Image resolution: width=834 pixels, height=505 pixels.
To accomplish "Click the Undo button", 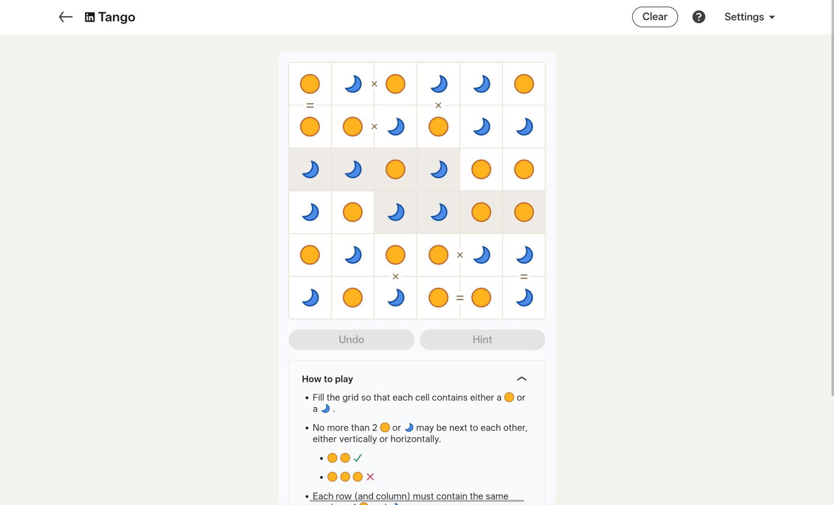I will (x=351, y=340).
